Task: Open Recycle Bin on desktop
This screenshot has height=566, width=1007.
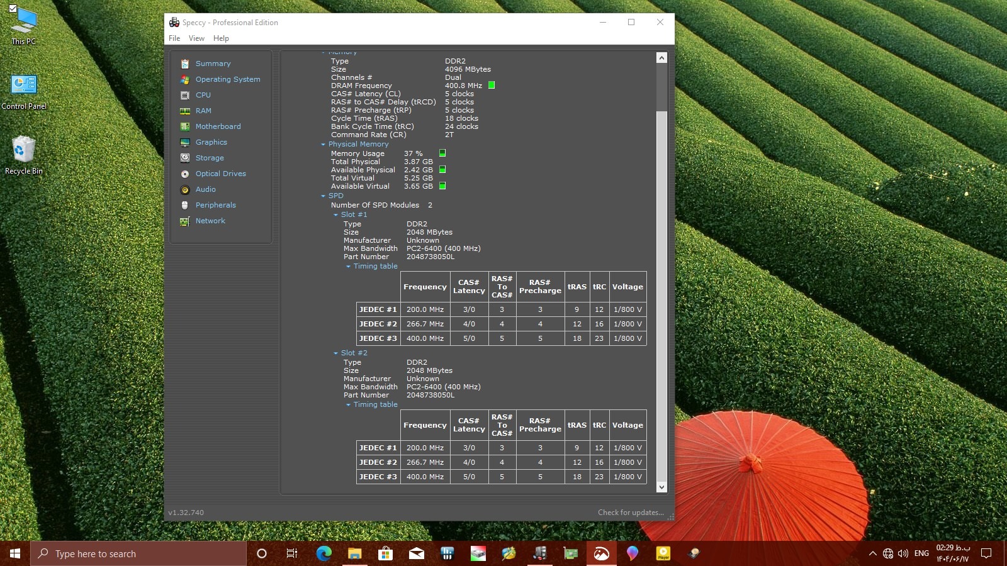Action: click(x=24, y=155)
